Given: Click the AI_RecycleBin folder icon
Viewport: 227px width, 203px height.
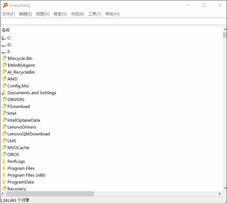Looking at the screenshot, I should click(4, 72).
